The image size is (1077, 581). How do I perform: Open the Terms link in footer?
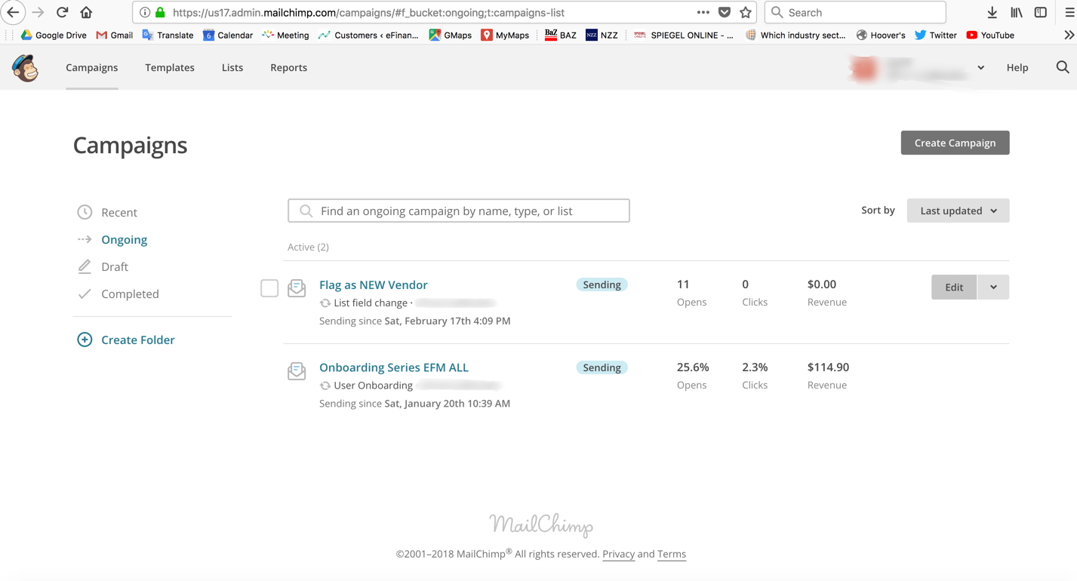(x=672, y=554)
